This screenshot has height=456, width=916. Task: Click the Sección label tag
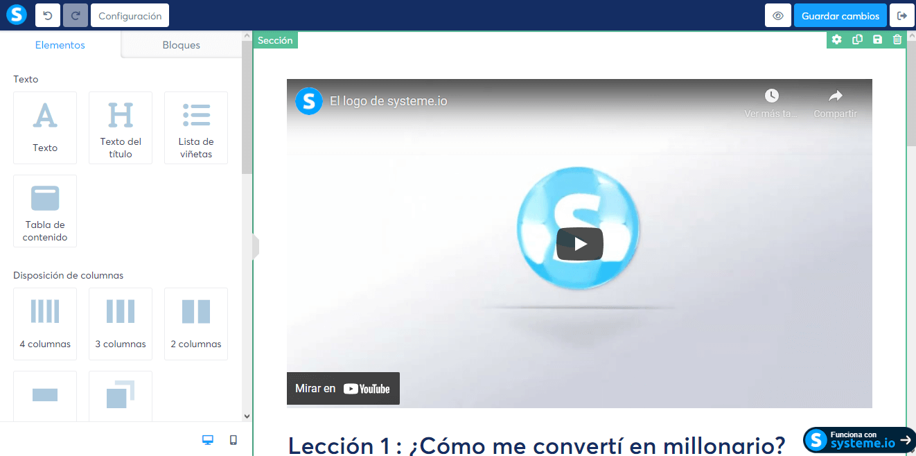(x=275, y=40)
